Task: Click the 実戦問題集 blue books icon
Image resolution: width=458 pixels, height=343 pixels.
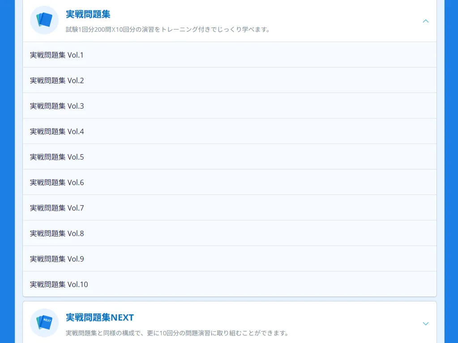Action: [44, 20]
